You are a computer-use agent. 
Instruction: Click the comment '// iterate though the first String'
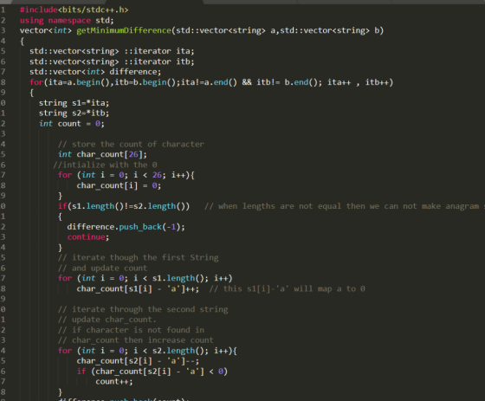(x=139, y=258)
